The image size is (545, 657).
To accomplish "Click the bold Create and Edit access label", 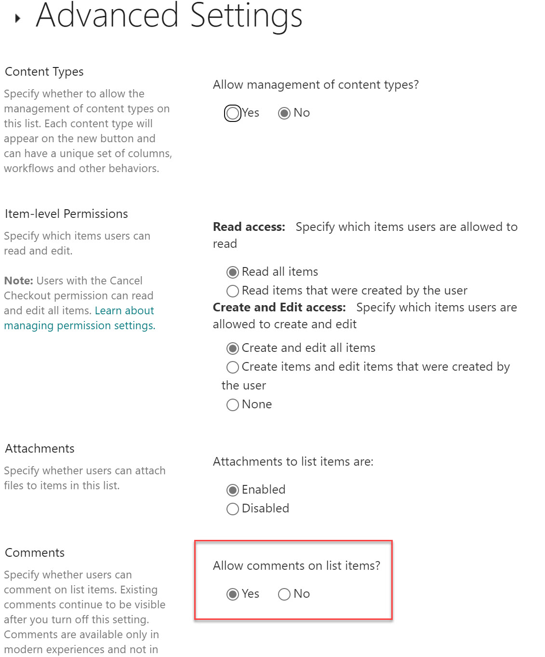I will pos(279,308).
